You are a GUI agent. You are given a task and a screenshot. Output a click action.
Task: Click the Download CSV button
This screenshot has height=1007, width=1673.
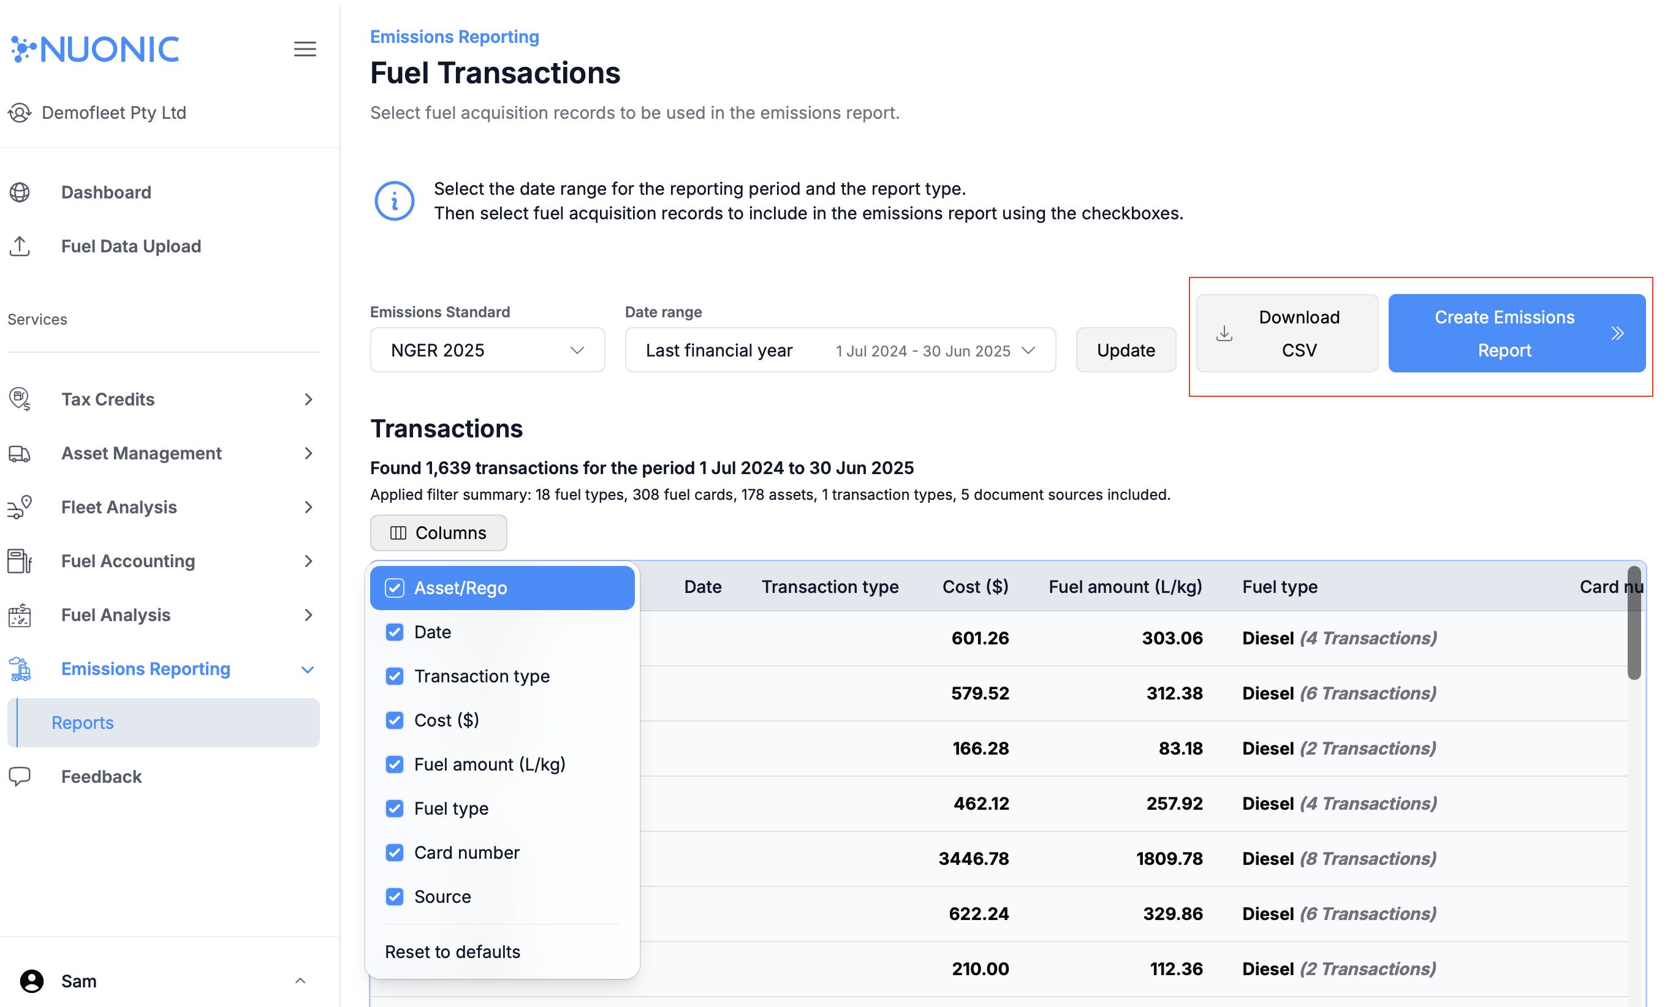(1286, 333)
